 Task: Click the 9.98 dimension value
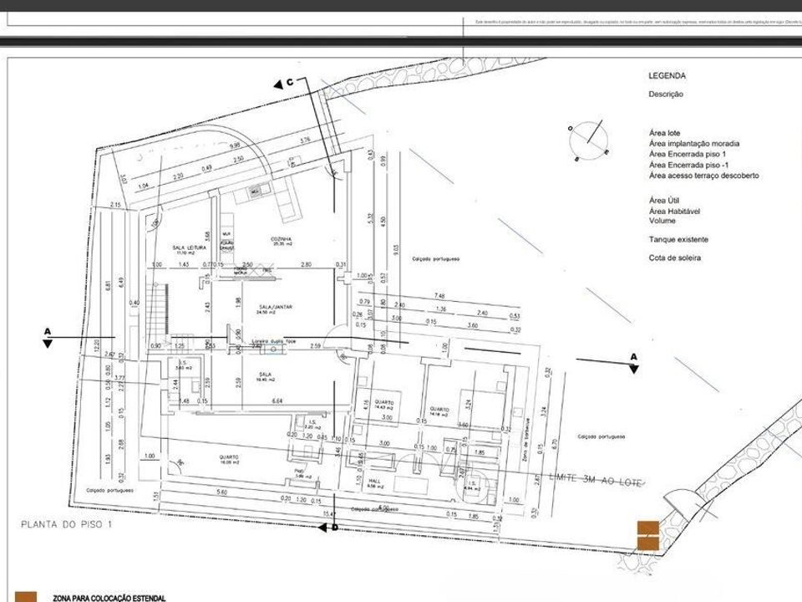(236, 145)
